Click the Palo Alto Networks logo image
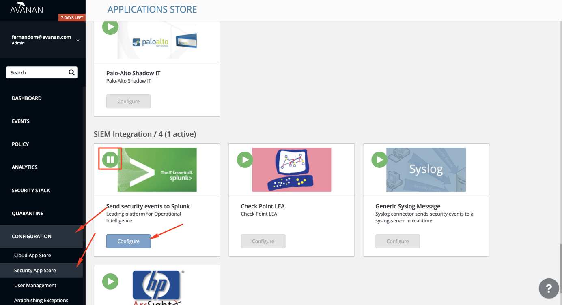The height and width of the screenshot is (305, 562). [157, 40]
